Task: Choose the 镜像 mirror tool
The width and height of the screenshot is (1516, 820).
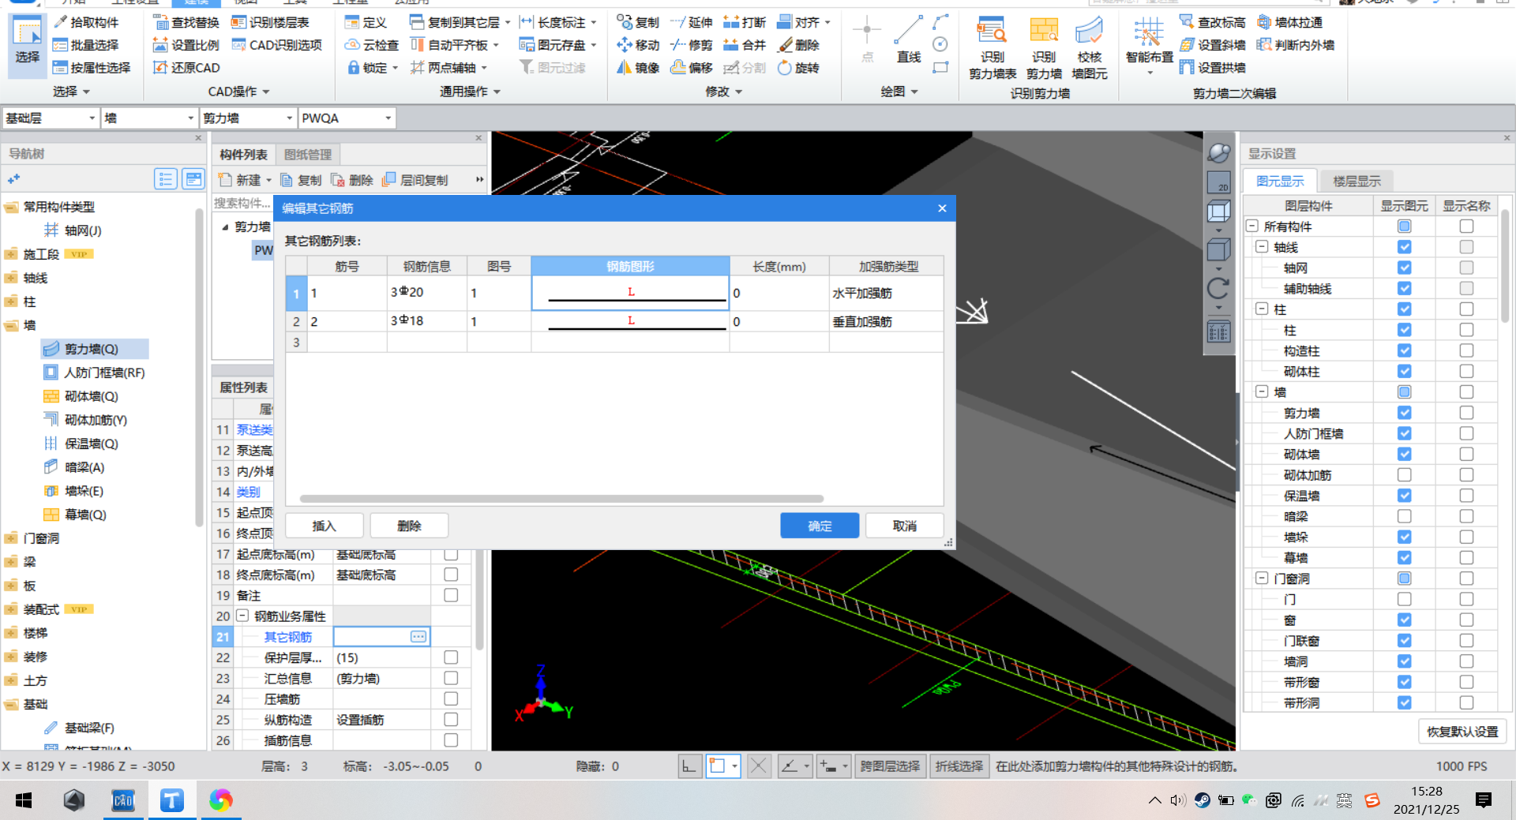Action: pos(638,68)
